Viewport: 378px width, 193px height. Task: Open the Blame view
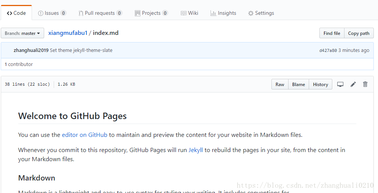point(298,84)
